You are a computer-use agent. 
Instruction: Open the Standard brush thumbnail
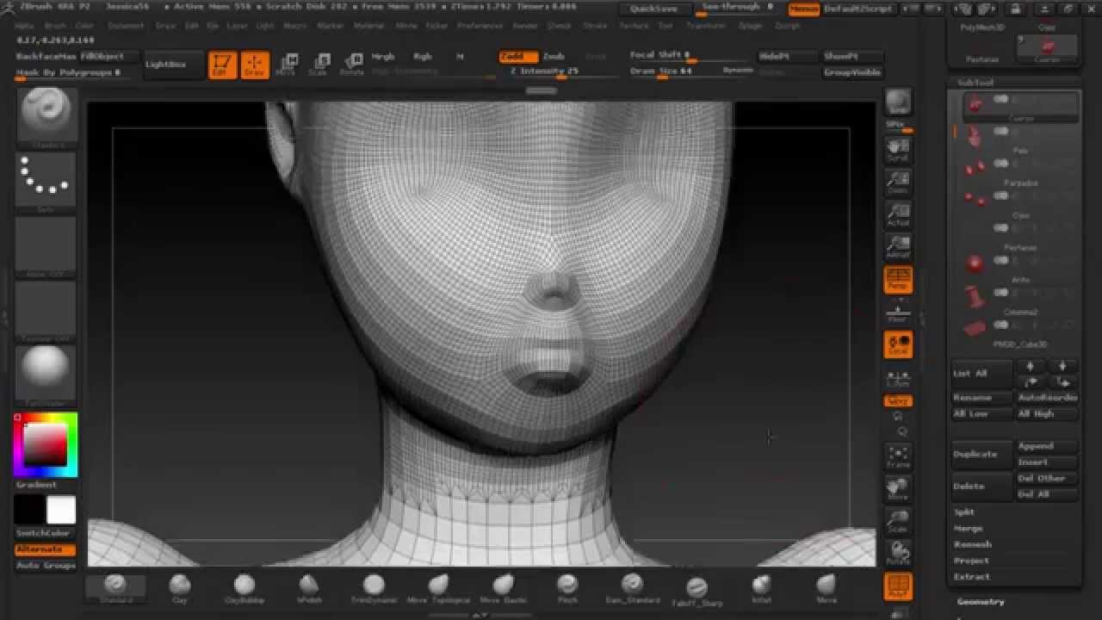46,118
